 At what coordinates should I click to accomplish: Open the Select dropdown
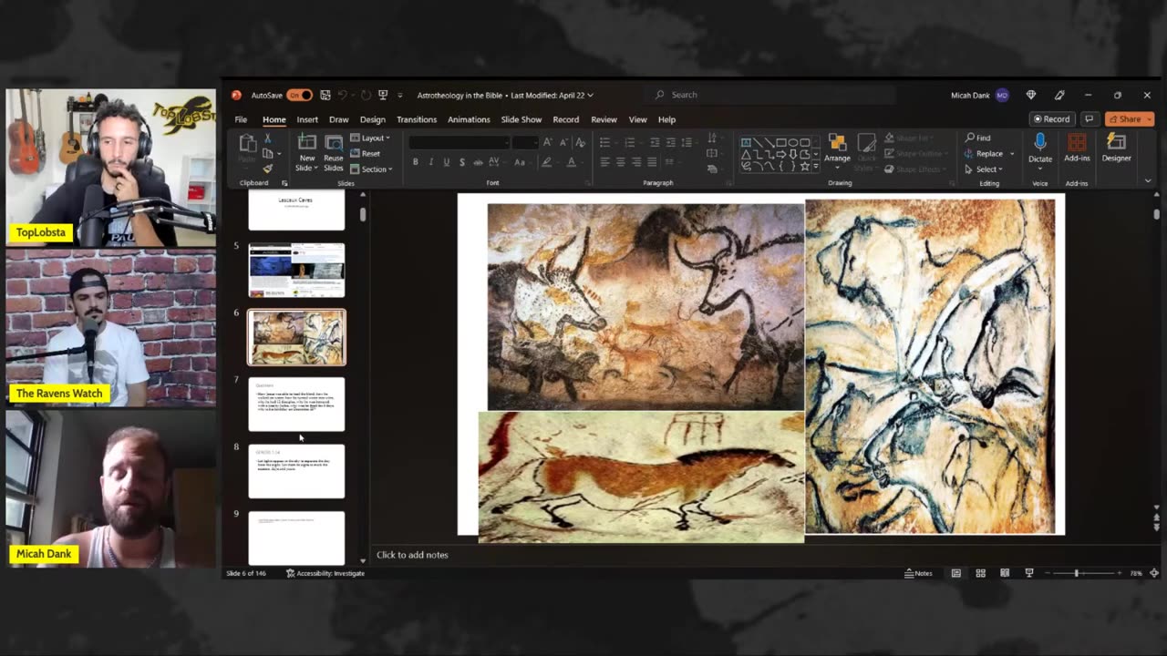click(984, 169)
